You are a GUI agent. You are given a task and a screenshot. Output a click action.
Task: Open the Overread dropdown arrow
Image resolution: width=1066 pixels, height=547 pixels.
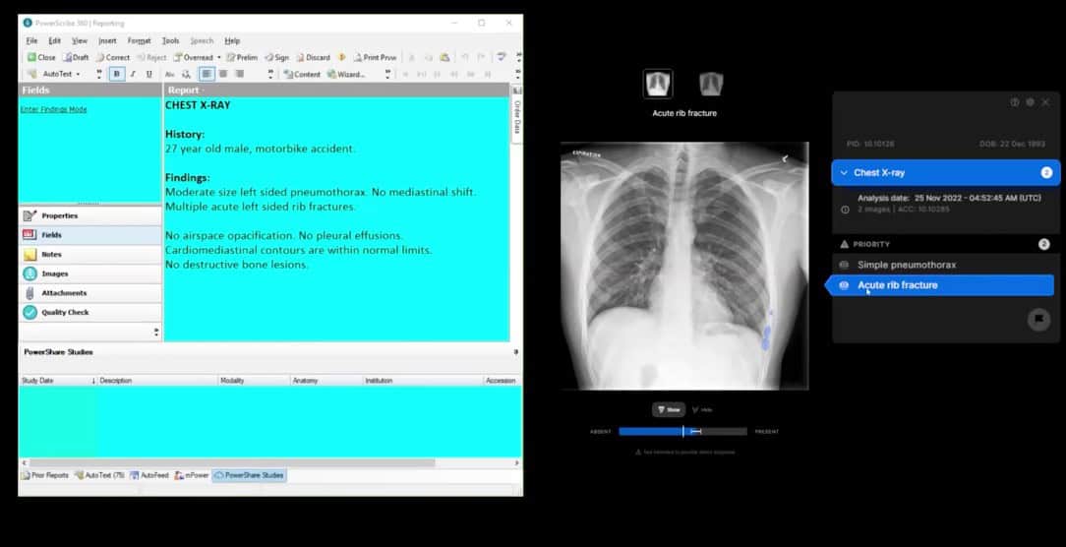pos(218,57)
